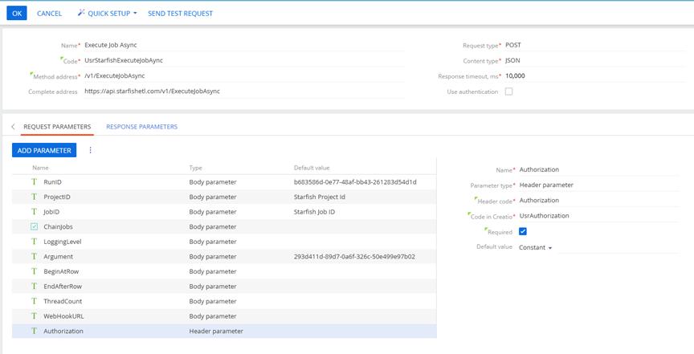Click the text type icon for ProjectID
Image resolution: width=694 pixels, height=354 pixels.
[34, 197]
